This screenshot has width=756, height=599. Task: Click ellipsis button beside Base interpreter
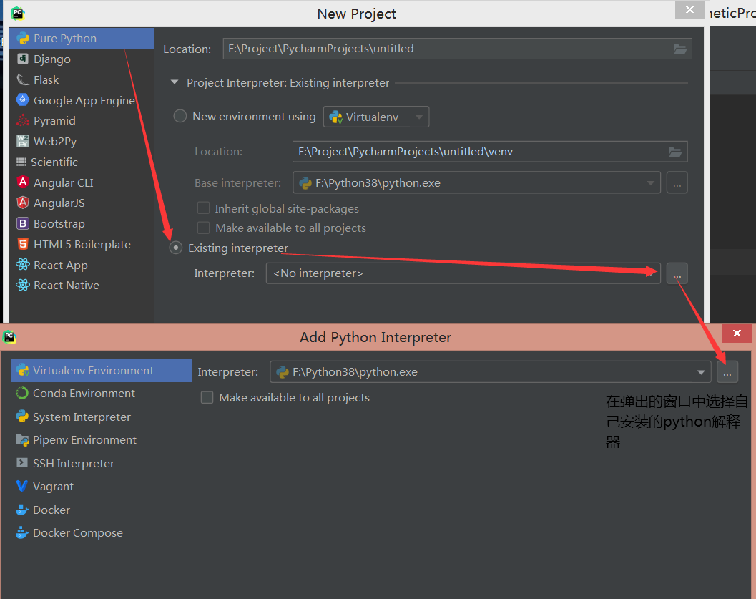(677, 182)
